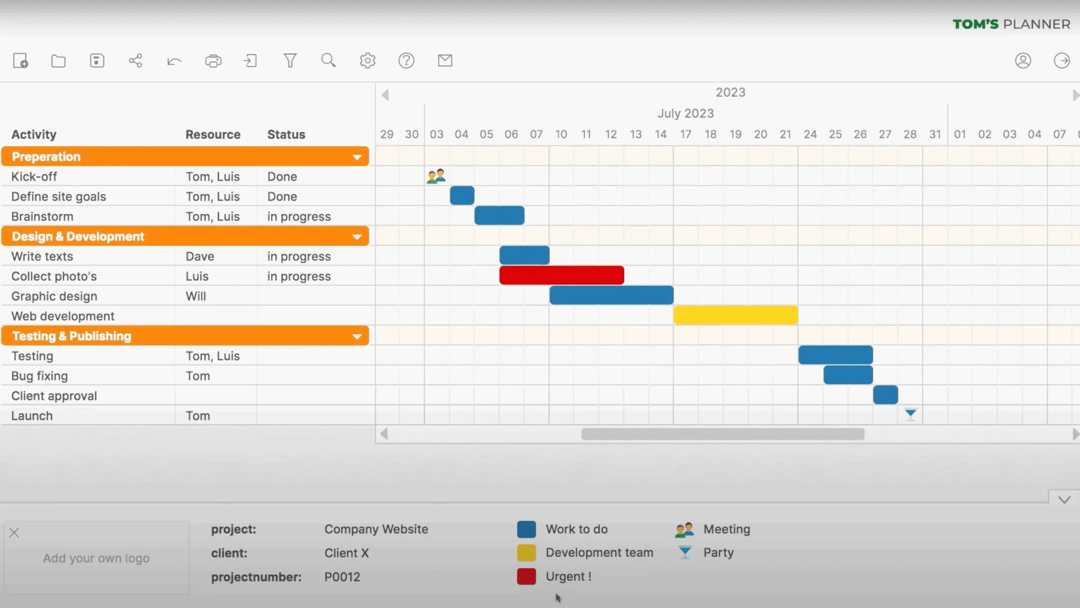
Task: Open the folder icon in toolbar
Action: (x=58, y=61)
